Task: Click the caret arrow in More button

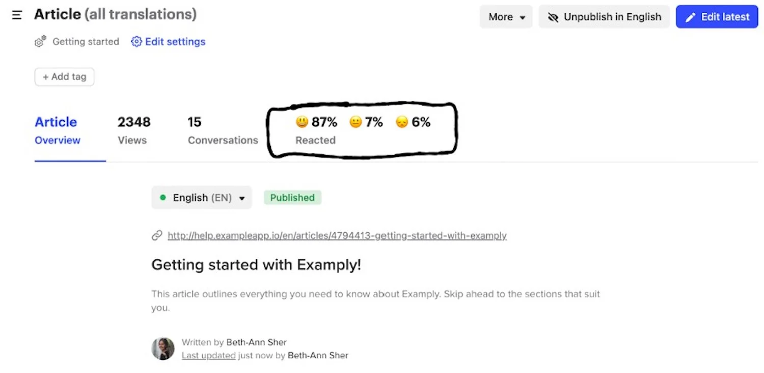Action: (x=523, y=18)
